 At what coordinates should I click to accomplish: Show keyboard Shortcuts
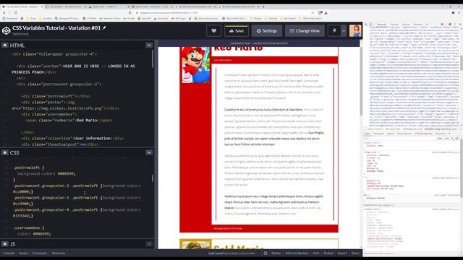(59, 253)
